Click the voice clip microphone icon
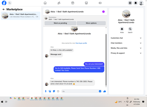The height and width of the screenshot is (107, 147). tap(46, 91)
